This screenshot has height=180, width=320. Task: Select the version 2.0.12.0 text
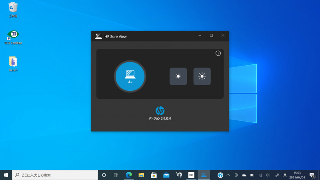point(160,118)
